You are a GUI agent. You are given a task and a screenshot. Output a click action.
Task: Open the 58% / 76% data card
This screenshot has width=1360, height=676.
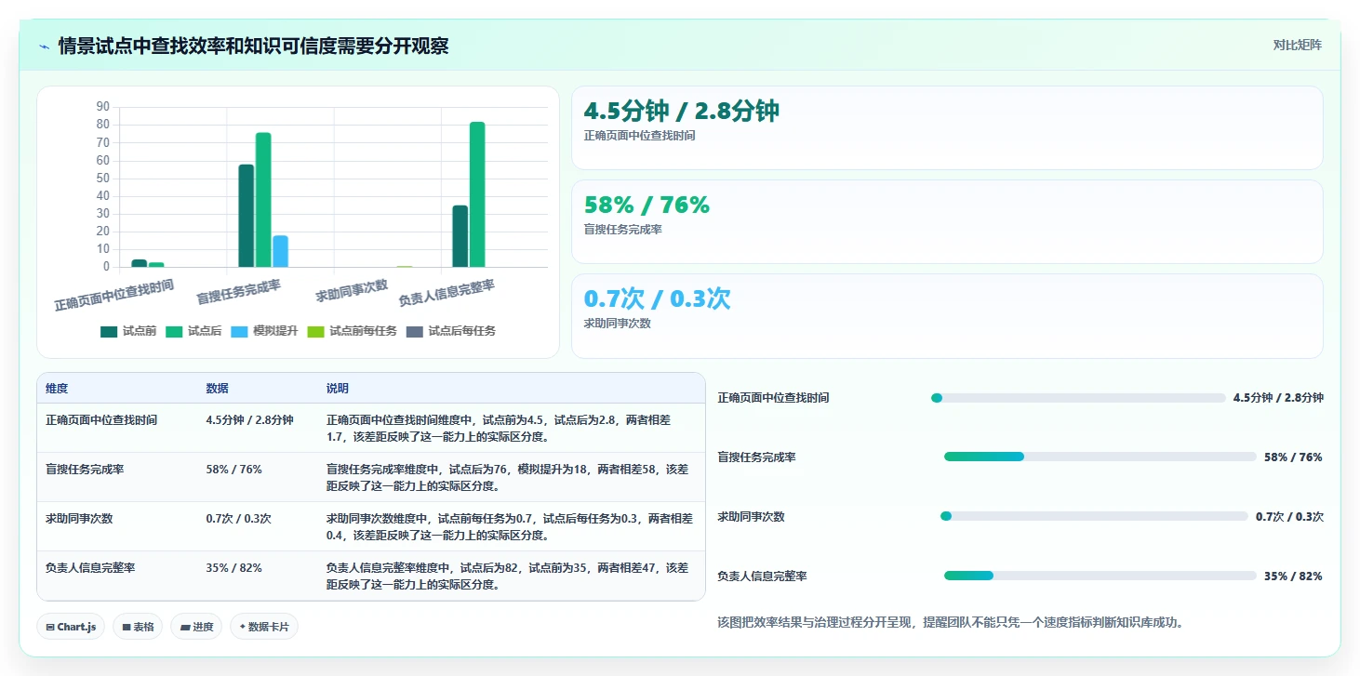947,221
